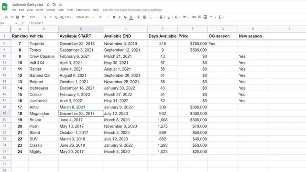Screen dimensions: 306x172
Task: Star the Jailbreak Rarity List document
Action: (48, 4)
